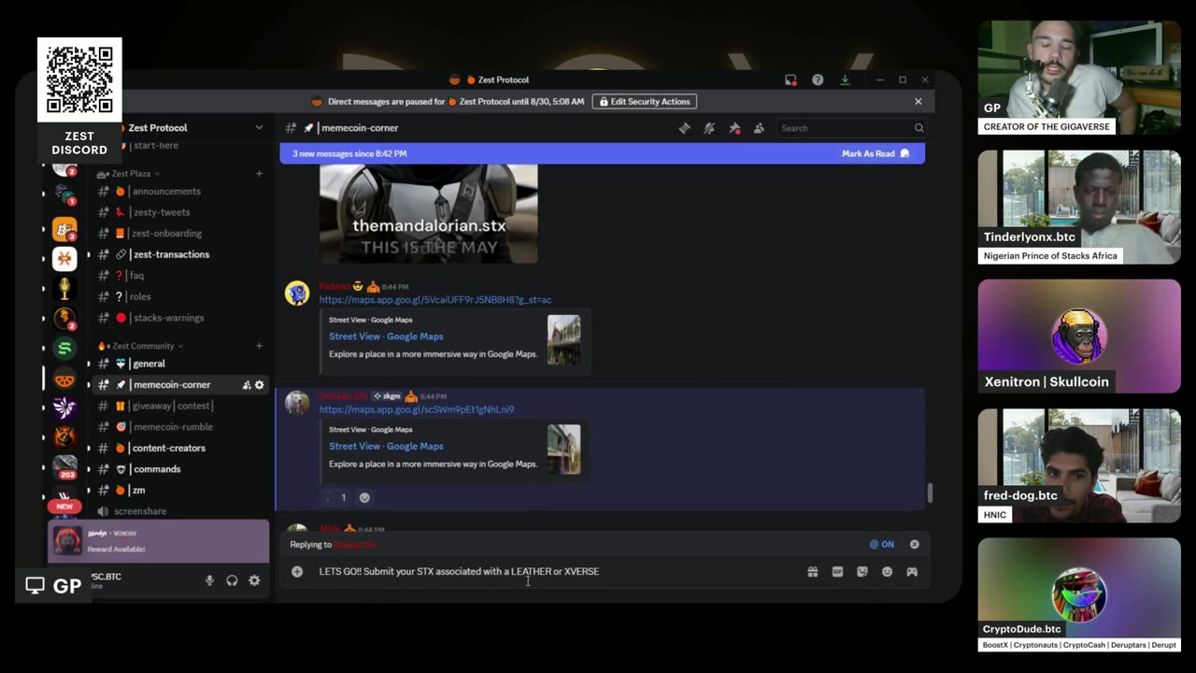Open Help question mark icon

click(818, 80)
